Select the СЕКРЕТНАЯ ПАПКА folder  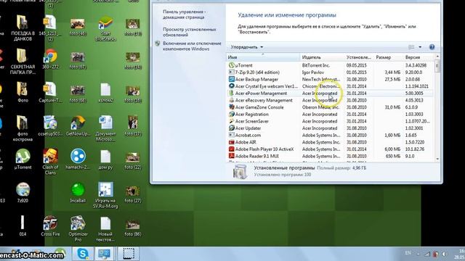coord(23,61)
